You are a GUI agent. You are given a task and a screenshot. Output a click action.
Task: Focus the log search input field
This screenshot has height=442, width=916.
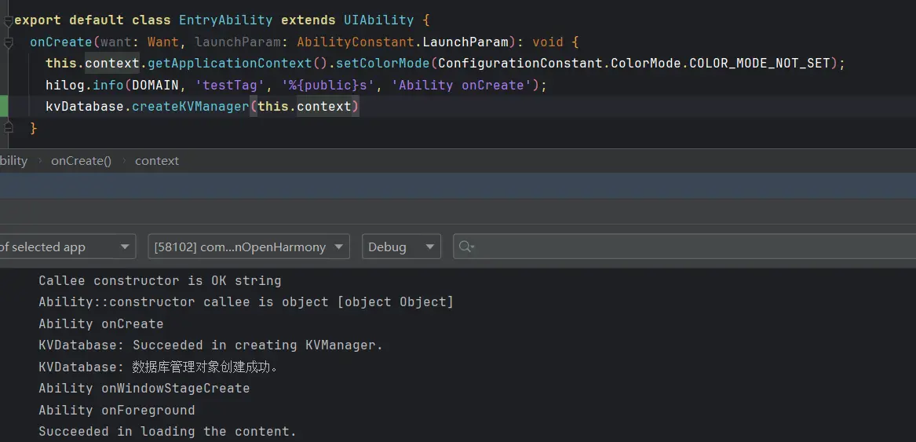[691, 247]
